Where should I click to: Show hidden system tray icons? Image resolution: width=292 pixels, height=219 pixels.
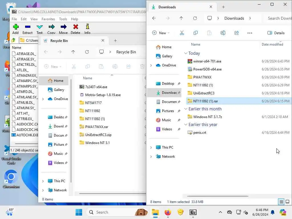[220, 212]
